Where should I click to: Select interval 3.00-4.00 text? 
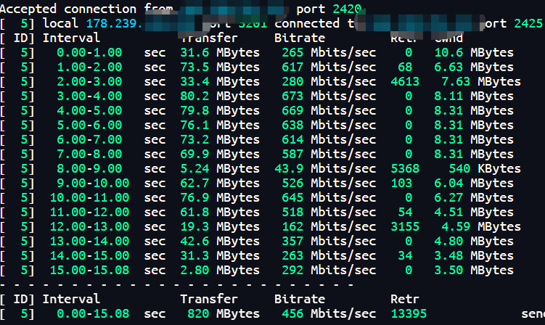(x=89, y=96)
